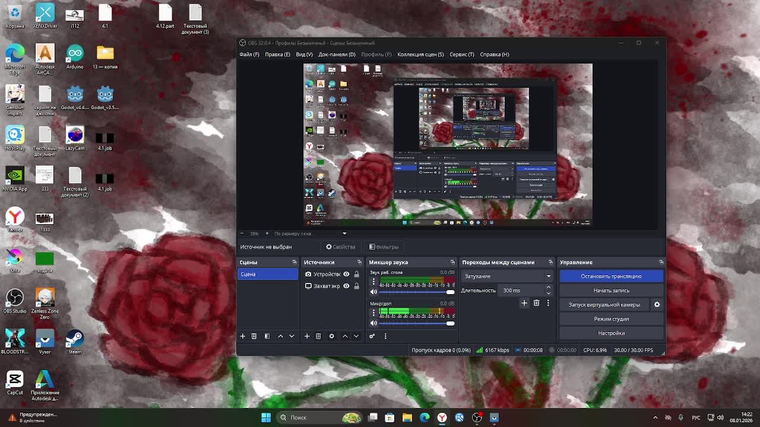Open the Микр/доп three-dot options menu
The width and height of the screenshot is (760, 427).
click(373, 312)
